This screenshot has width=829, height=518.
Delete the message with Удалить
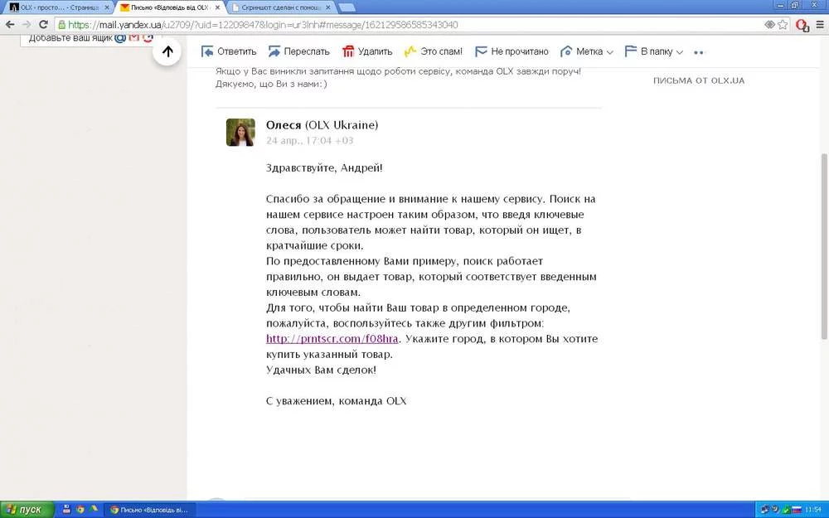(367, 51)
